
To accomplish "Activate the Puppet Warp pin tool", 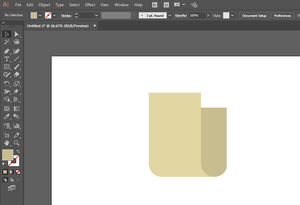I will 17,92.
